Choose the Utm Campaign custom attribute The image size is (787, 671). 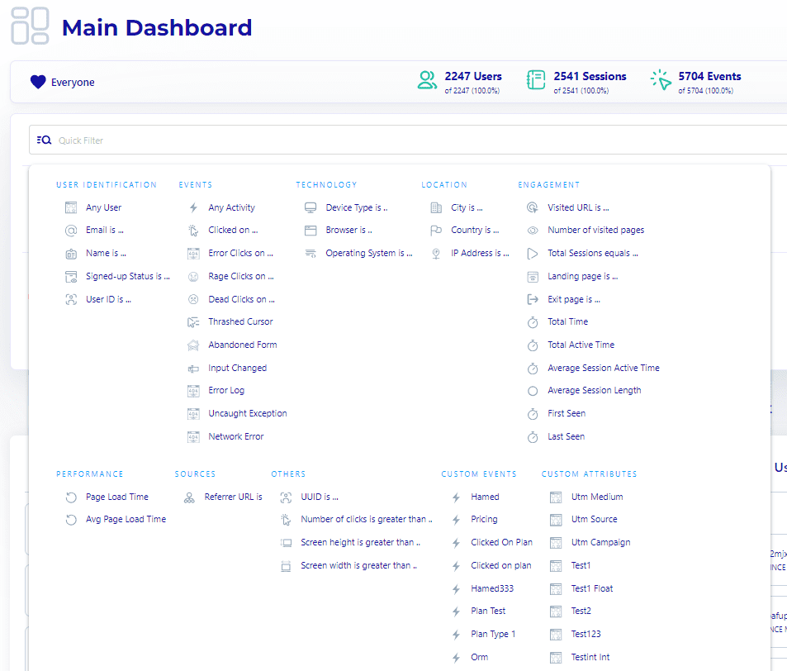tap(600, 543)
